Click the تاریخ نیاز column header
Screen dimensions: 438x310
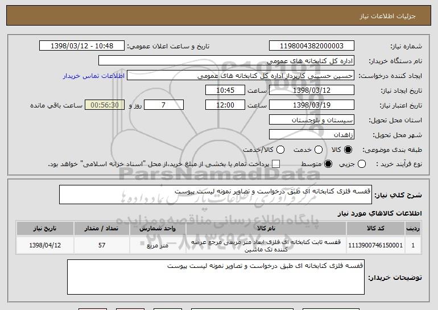point(45,229)
